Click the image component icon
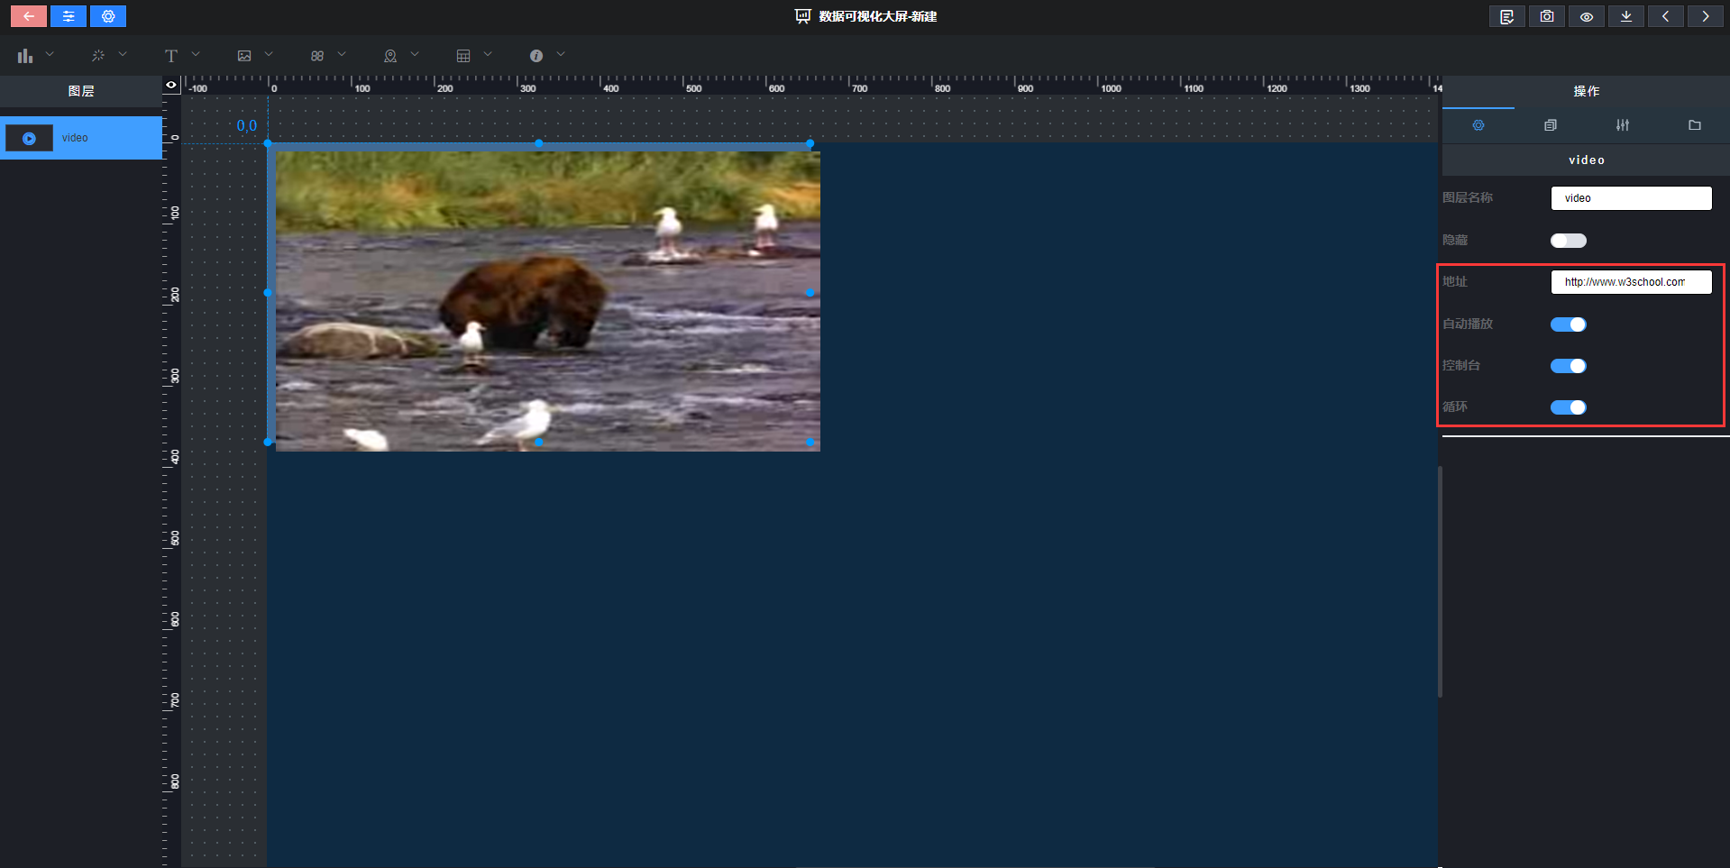The height and width of the screenshot is (868, 1730). pos(244,56)
